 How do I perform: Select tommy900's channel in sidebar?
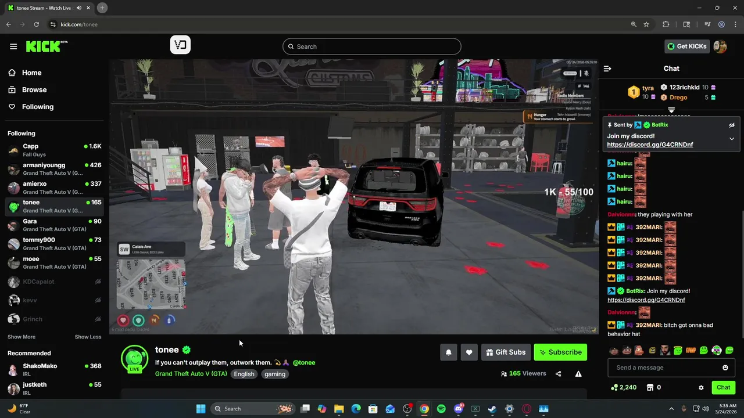[x=55, y=244]
